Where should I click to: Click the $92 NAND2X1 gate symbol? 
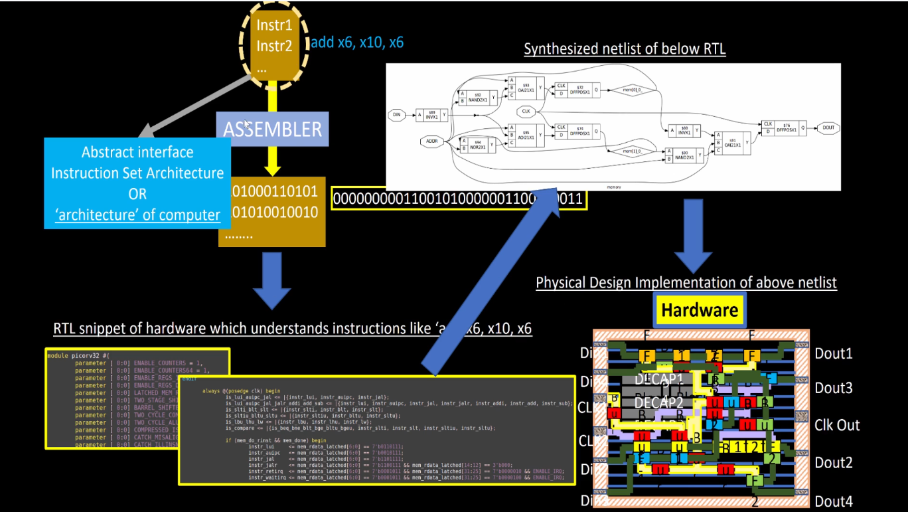(478, 96)
